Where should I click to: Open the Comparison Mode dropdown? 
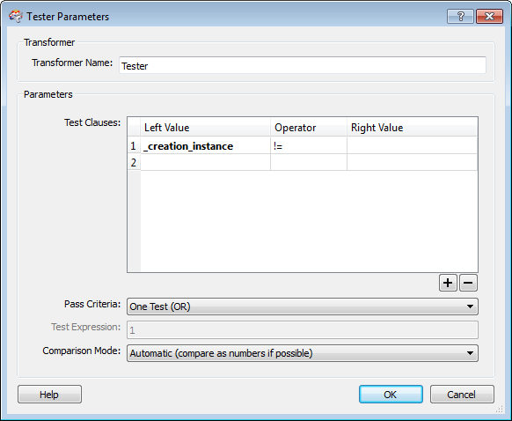[x=303, y=353]
